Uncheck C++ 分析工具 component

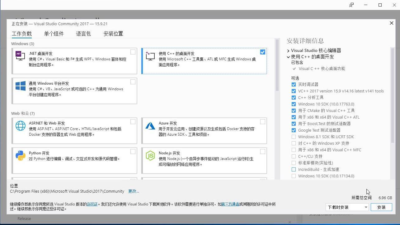[x=294, y=97]
